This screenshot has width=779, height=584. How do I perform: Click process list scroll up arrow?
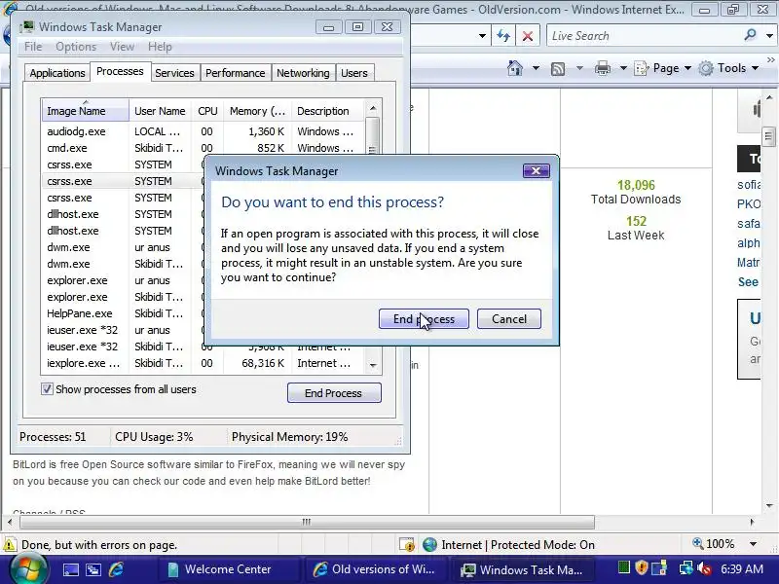[x=373, y=108]
